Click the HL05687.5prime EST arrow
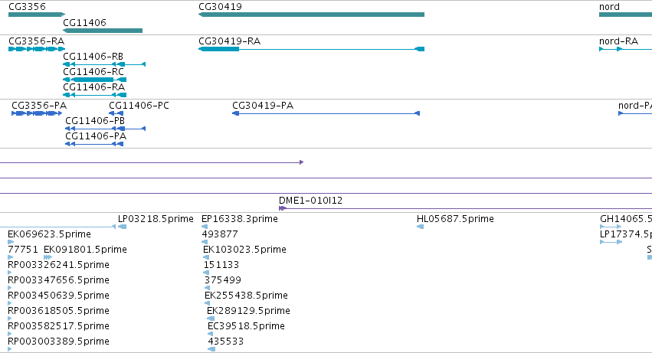 coord(420,227)
